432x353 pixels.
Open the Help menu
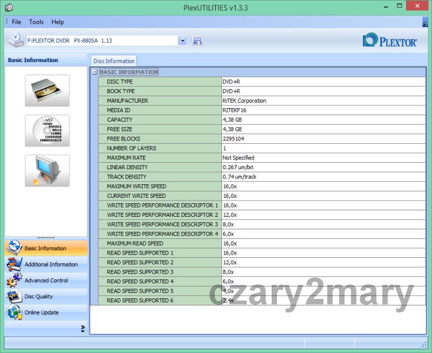coord(58,22)
